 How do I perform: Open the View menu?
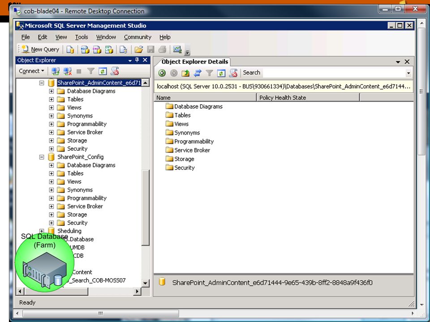[61, 37]
